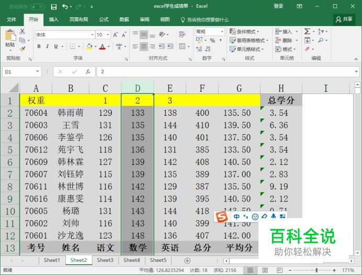362x275 pixels.
Task: Decrease font size with the smaller A icon
Action: click(x=124, y=35)
